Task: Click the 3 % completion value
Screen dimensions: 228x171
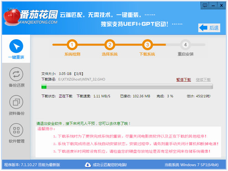Action: [170, 96]
